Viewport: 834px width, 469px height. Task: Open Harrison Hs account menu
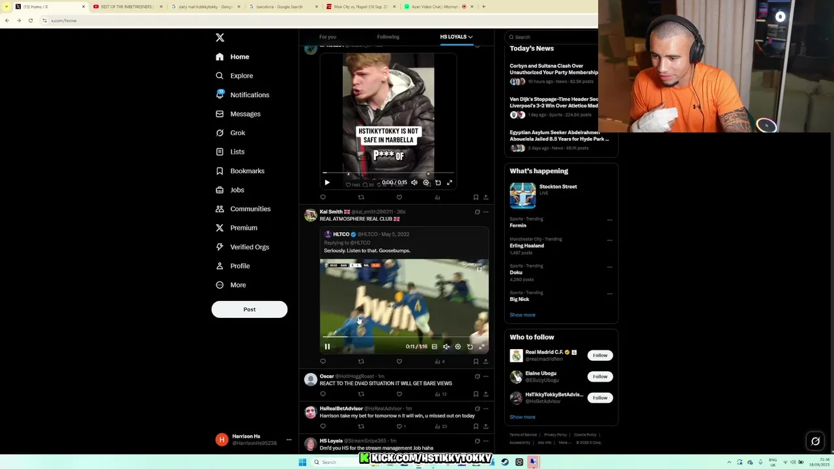254,440
